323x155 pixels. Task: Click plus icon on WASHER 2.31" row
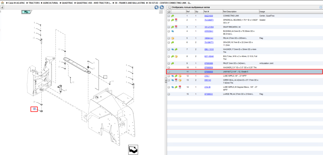pyautogui.click(x=169, y=68)
